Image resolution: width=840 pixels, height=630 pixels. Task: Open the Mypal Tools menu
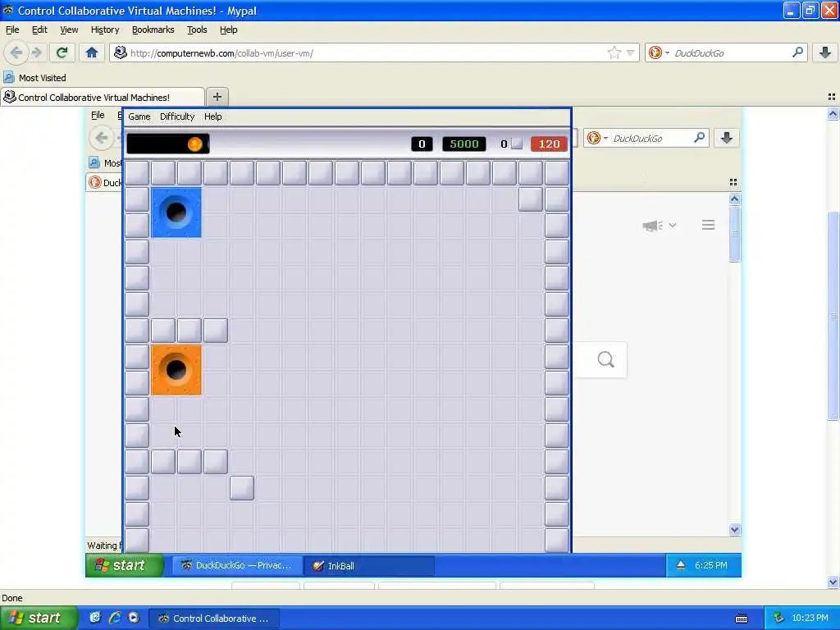click(x=197, y=30)
